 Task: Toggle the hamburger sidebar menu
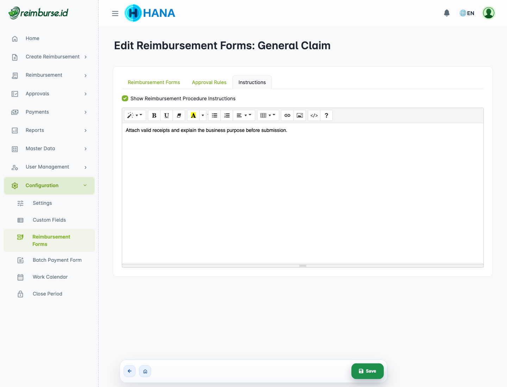[115, 13]
